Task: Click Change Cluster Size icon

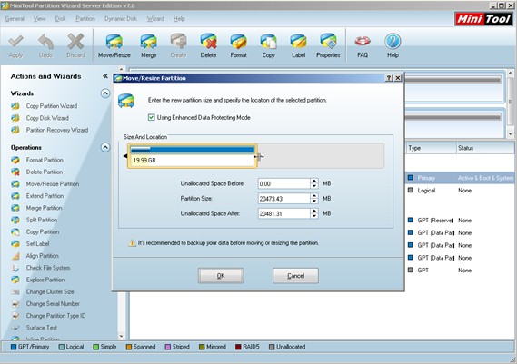Action: click(15, 292)
